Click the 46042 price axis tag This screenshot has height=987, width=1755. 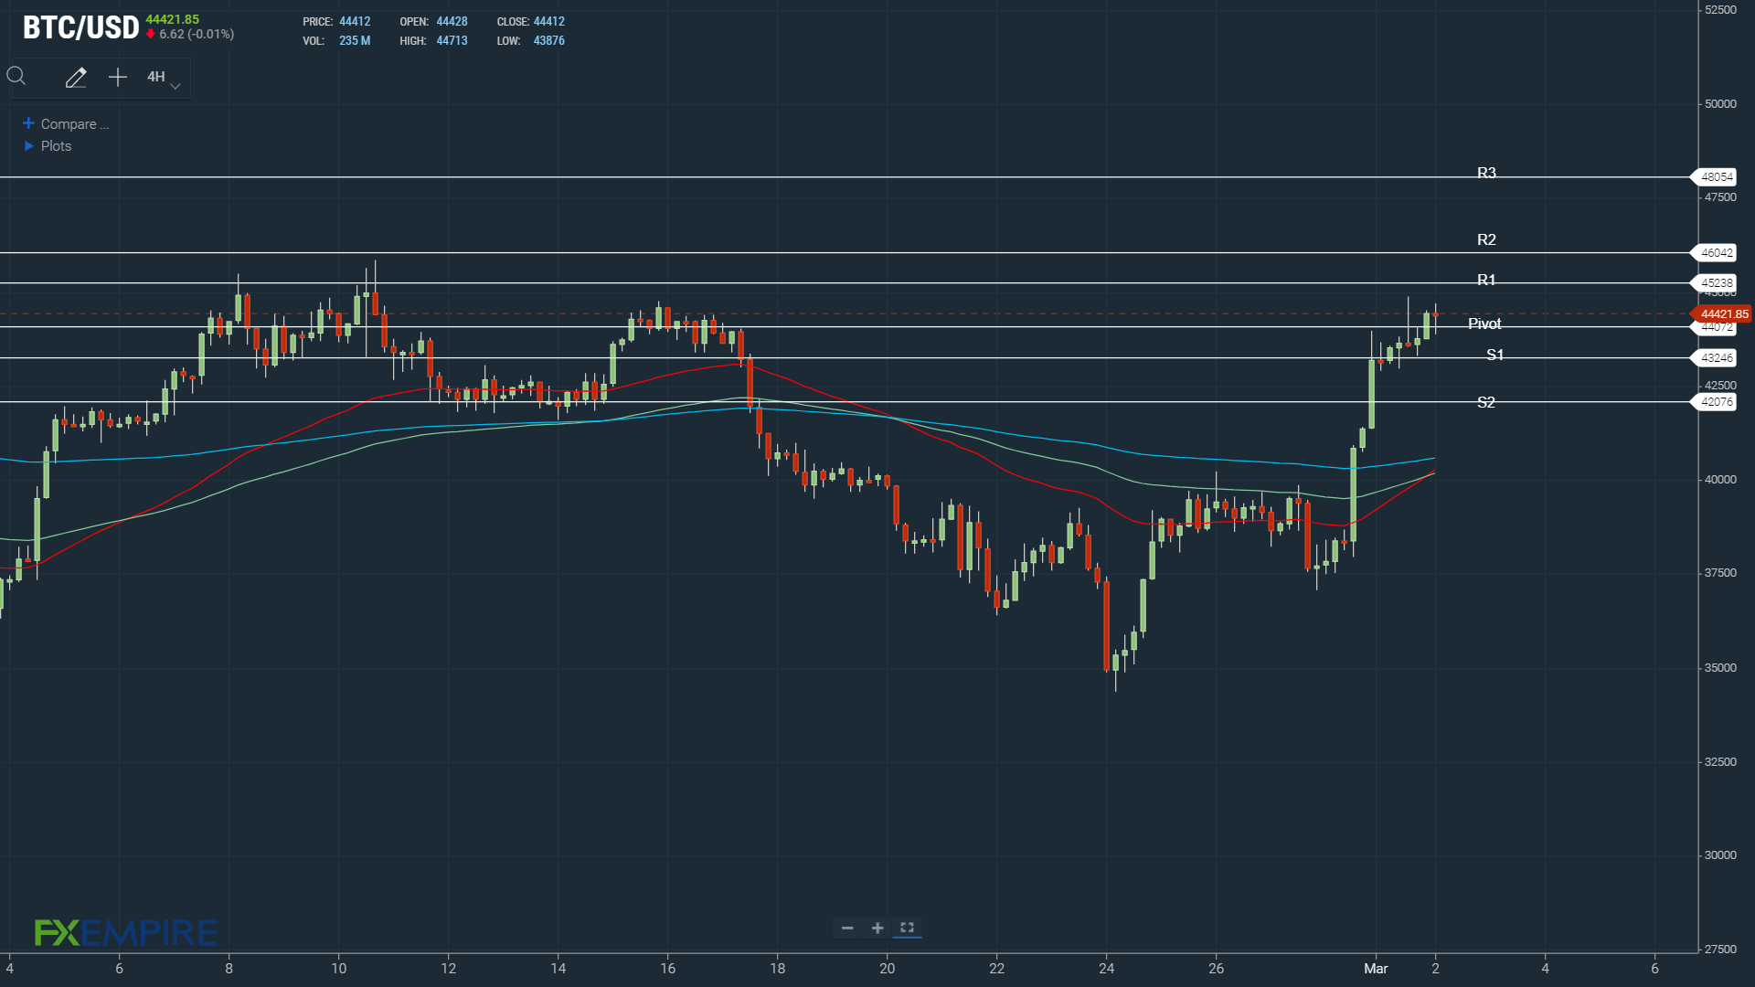pyautogui.click(x=1716, y=253)
